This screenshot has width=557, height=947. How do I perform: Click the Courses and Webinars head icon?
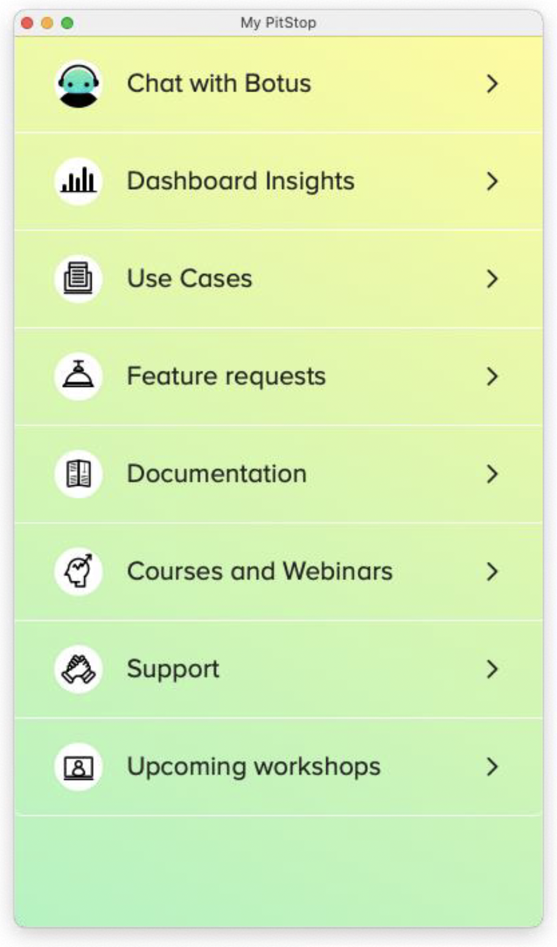[x=78, y=572]
